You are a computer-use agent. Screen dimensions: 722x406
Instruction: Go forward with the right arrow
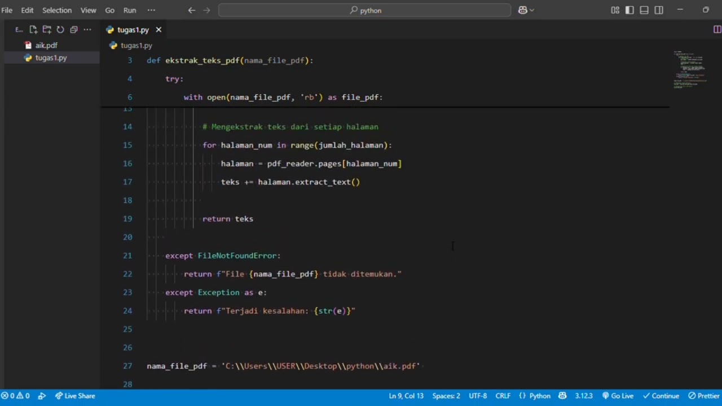tap(206, 10)
